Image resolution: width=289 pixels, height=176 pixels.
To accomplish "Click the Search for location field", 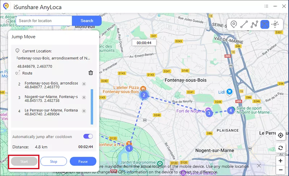I will click(44, 21).
